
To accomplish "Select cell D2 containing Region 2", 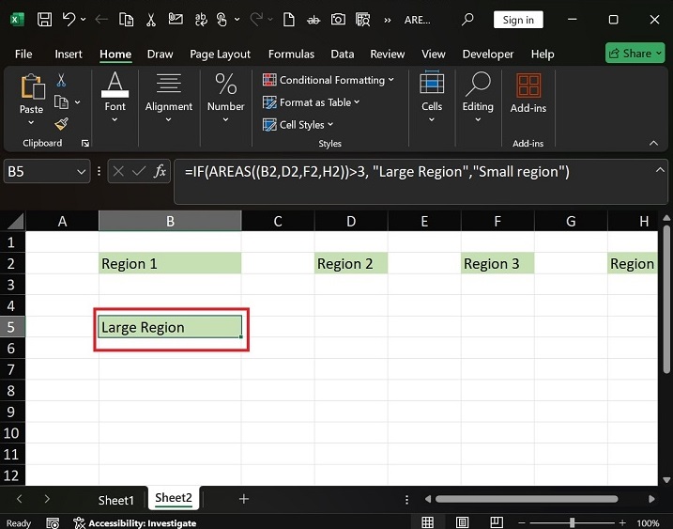I will pos(351,264).
